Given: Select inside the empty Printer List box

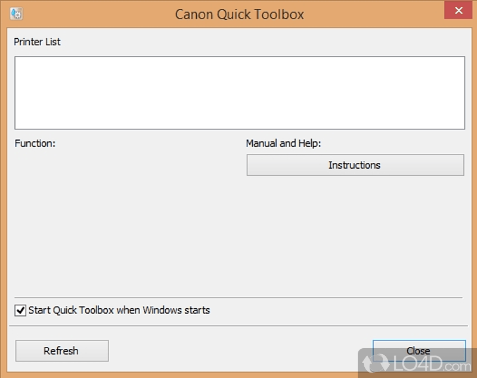Looking at the screenshot, I should pyautogui.click(x=238, y=92).
